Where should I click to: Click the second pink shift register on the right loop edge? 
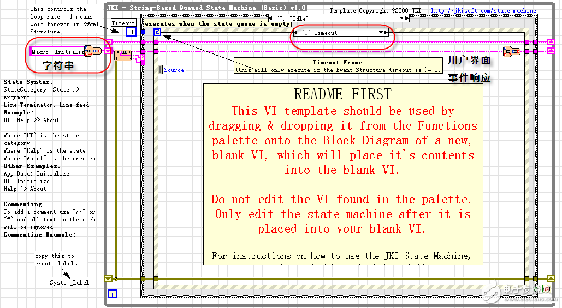(551, 51)
